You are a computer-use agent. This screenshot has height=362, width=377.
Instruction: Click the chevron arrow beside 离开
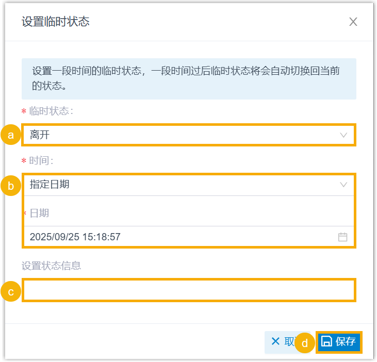coord(343,135)
